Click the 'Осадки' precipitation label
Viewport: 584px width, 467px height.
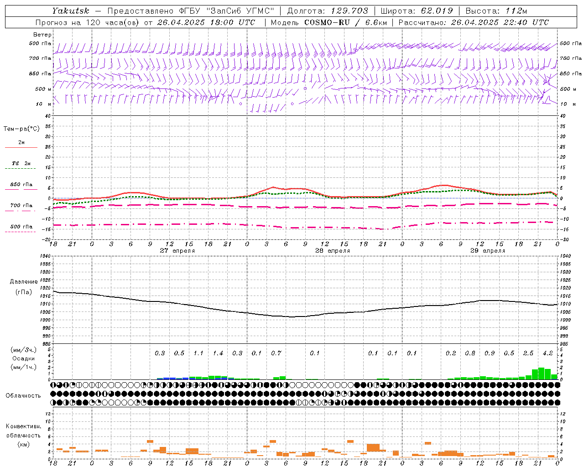click(24, 358)
